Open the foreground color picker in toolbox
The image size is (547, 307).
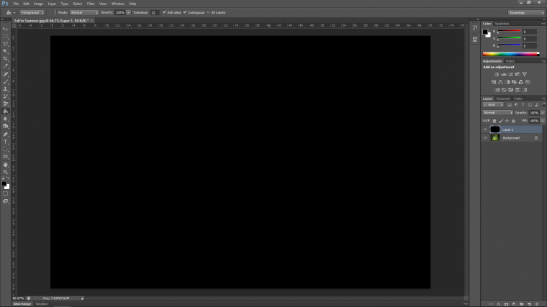pos(4,183)
